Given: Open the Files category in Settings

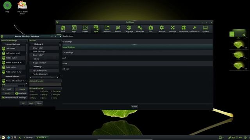Looking at the screenshot, I should (151, 29).
